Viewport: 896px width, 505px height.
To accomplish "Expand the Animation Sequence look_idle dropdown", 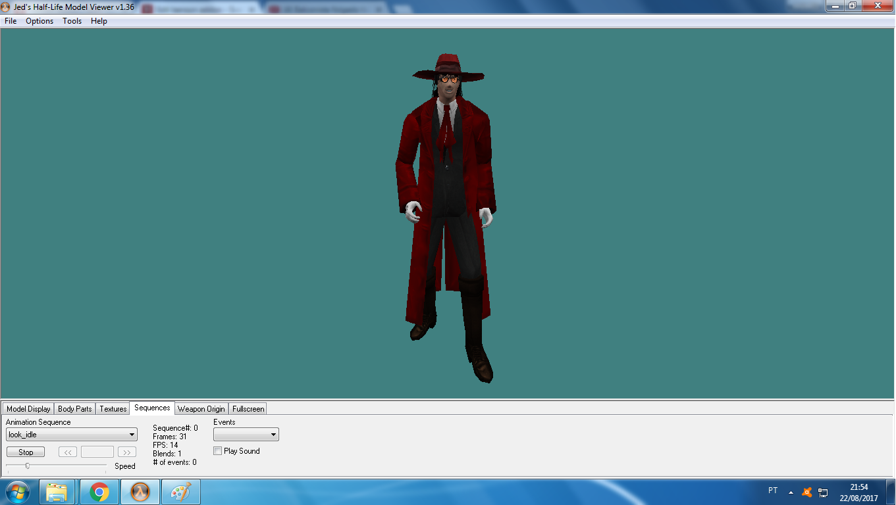I will click(x=72, y=435).
